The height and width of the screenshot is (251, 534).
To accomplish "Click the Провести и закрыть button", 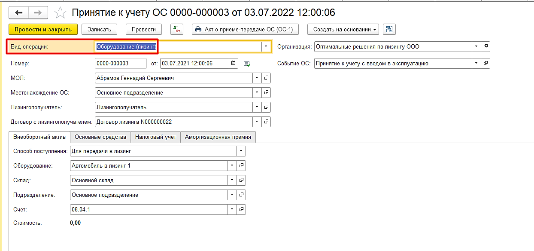I will point(43,29).
